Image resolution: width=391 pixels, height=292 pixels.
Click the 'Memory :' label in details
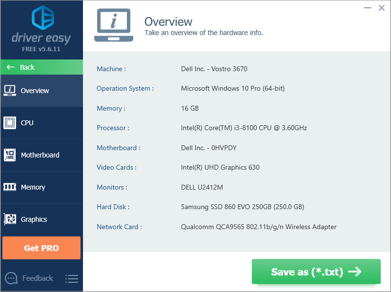tap(111, 108)
